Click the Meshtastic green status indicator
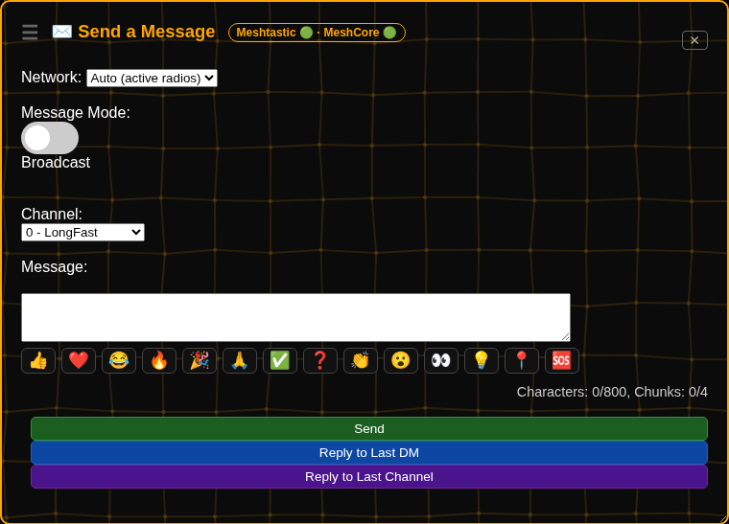Screen dimensions: 729x524 point(306,33)
